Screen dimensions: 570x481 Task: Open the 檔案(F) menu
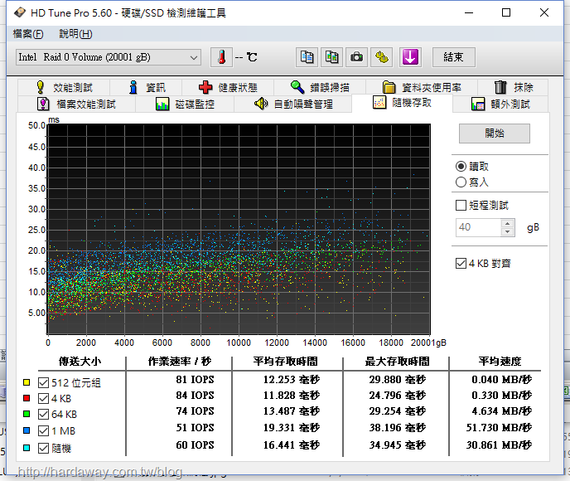point(28,34)
